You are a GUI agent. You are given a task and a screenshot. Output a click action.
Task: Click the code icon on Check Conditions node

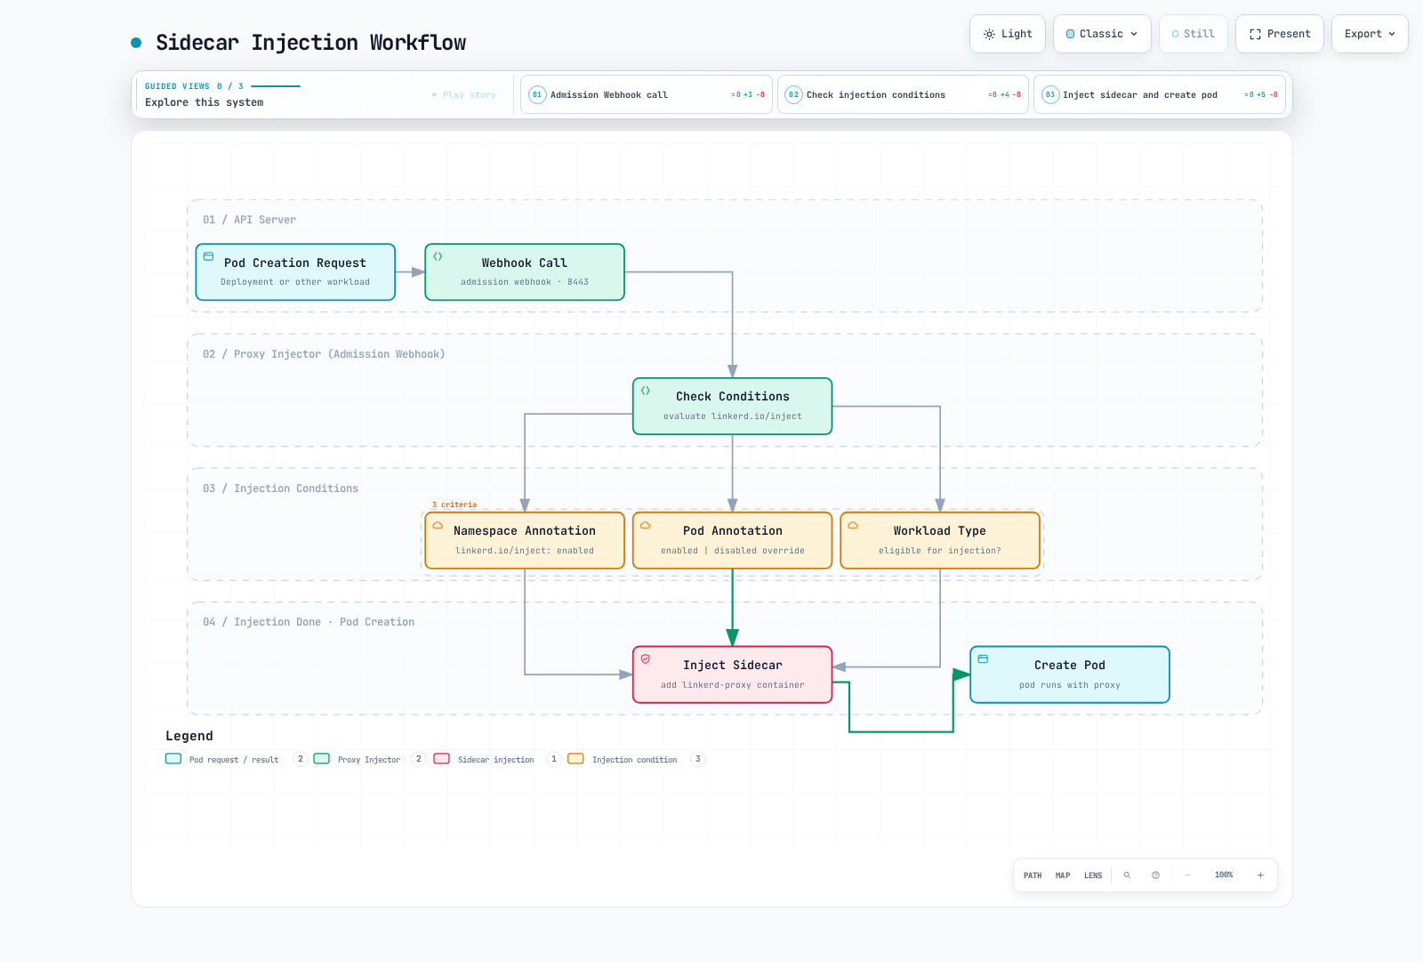[x=646, y=391]
